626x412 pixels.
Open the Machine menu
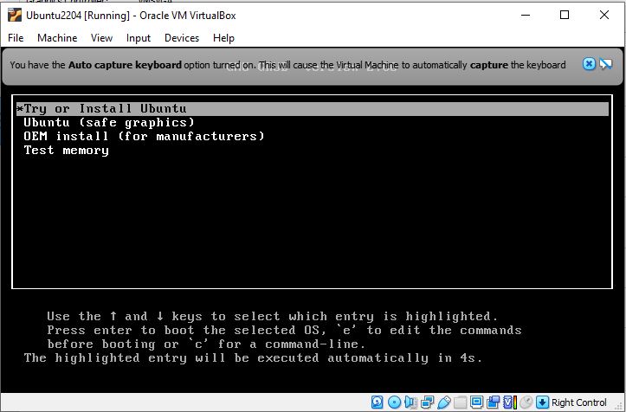[57, 38]
